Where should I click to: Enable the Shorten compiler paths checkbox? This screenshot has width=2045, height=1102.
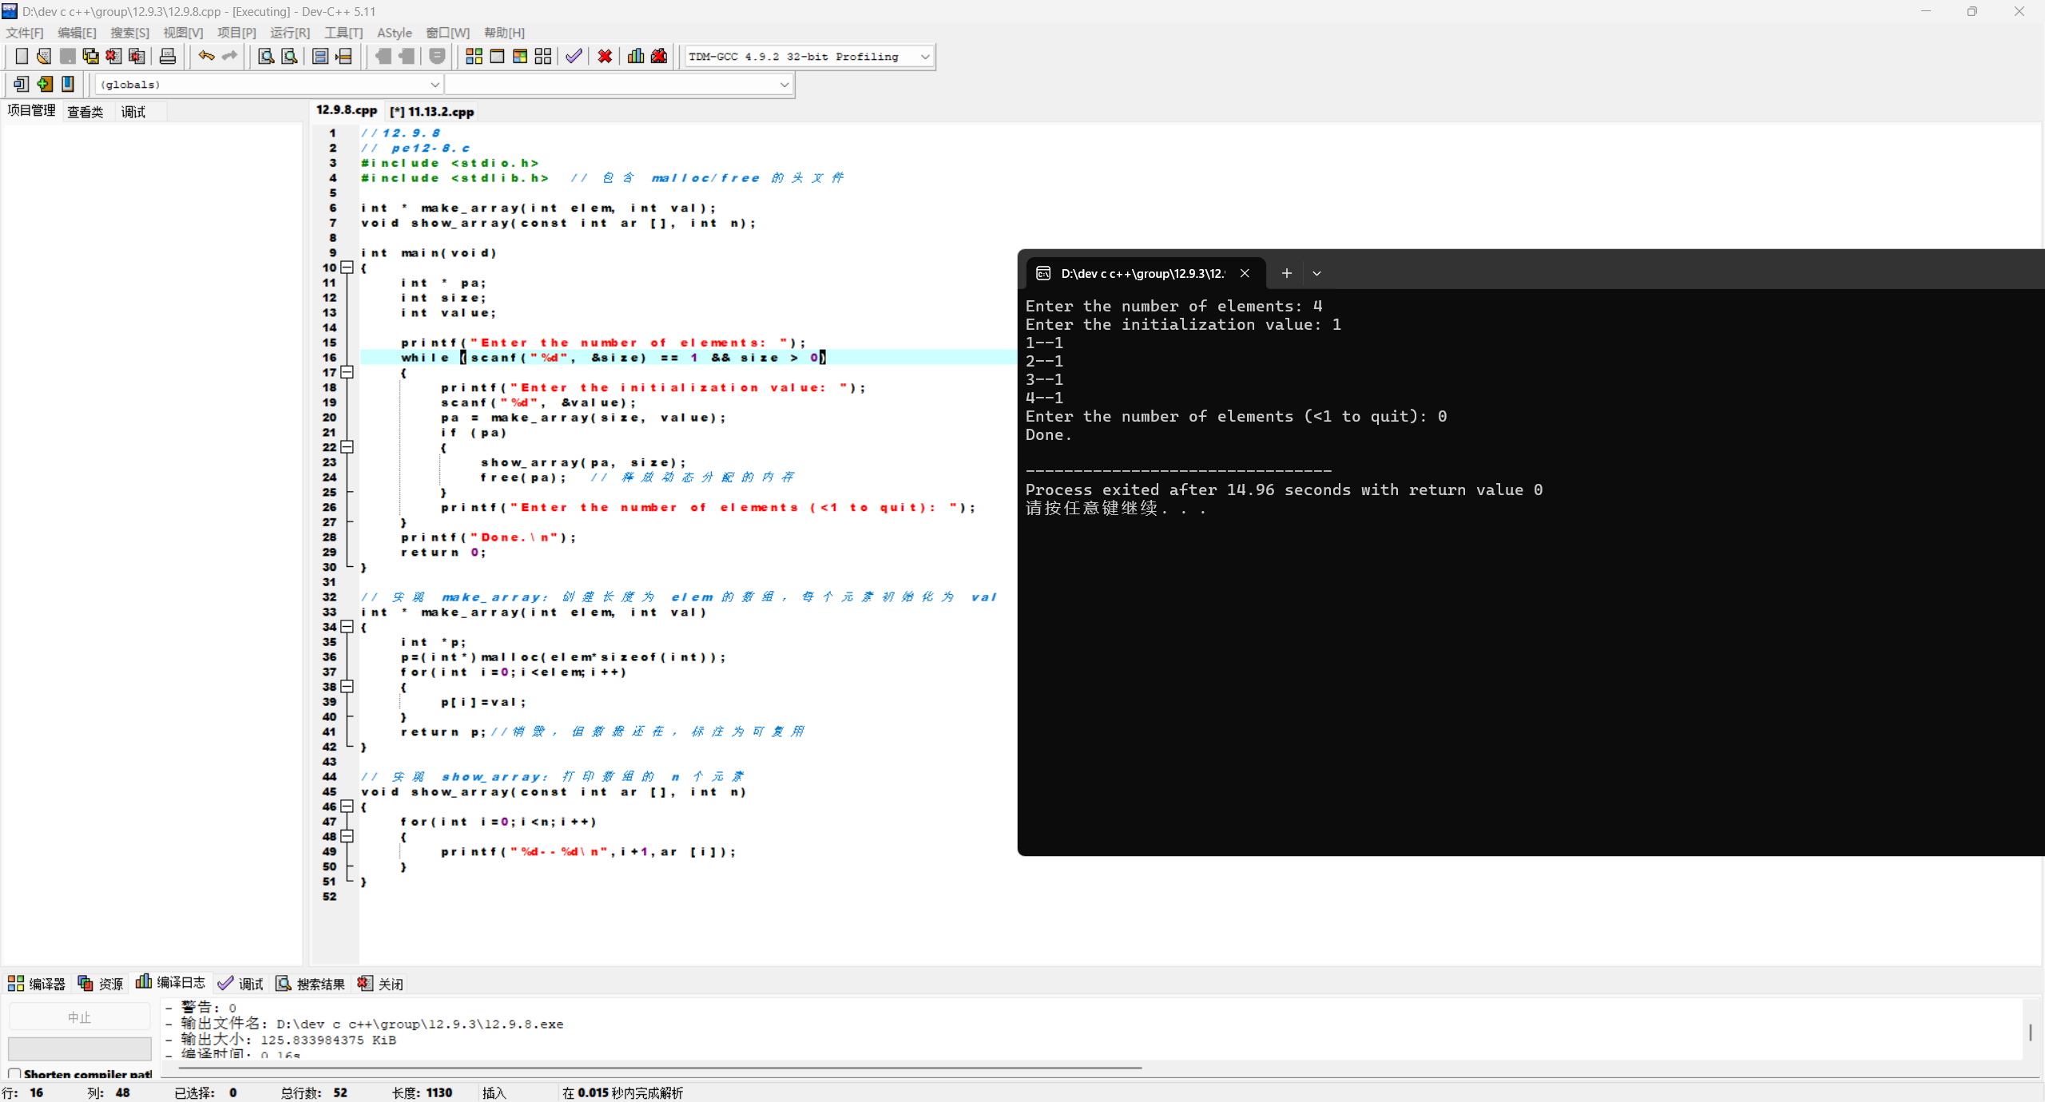tap(14, 1074)
